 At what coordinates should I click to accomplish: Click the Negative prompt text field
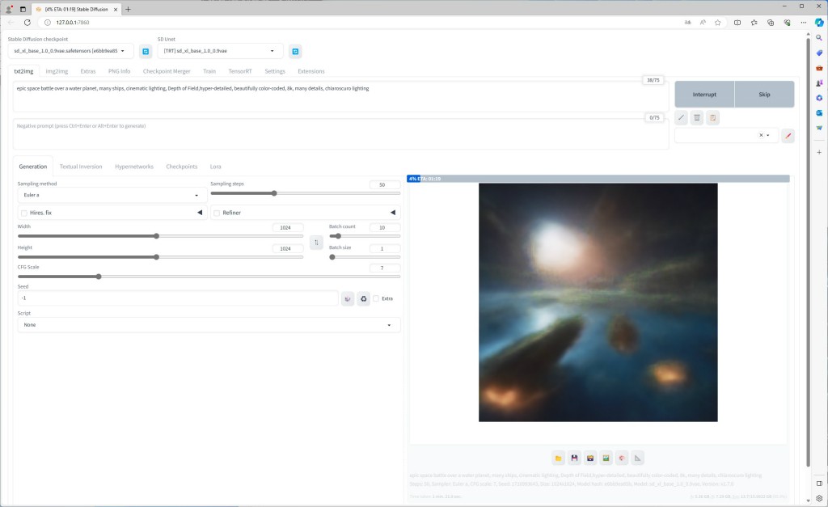340,133
